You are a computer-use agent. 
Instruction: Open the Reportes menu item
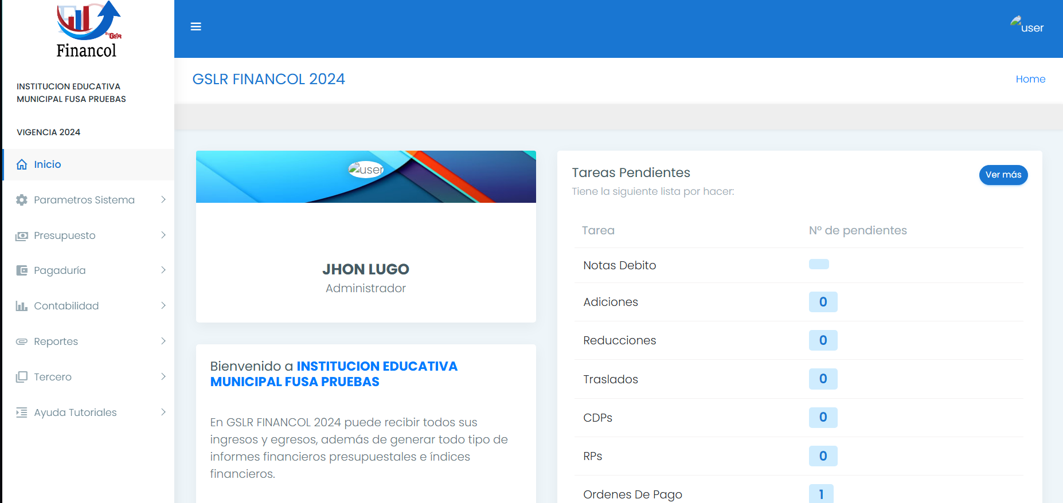tap(56, 341)
